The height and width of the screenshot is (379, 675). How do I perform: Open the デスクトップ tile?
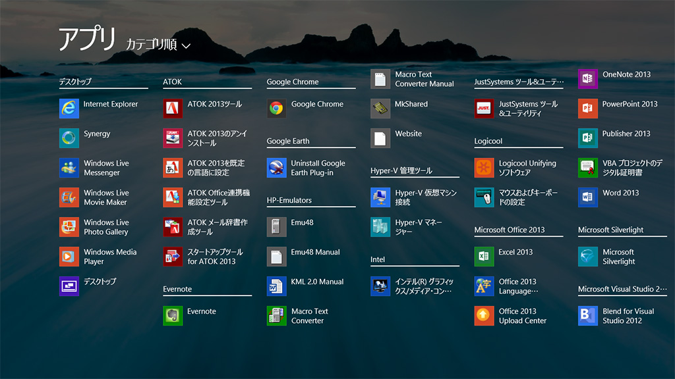[69, 286]
